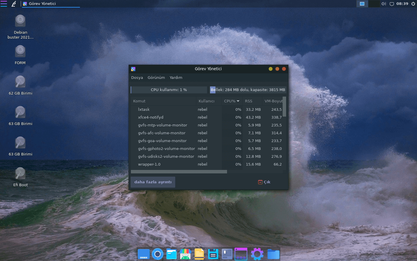Select the xfce4-notifyd process row
The image size is (417, 261).
(x=207, y=117)
